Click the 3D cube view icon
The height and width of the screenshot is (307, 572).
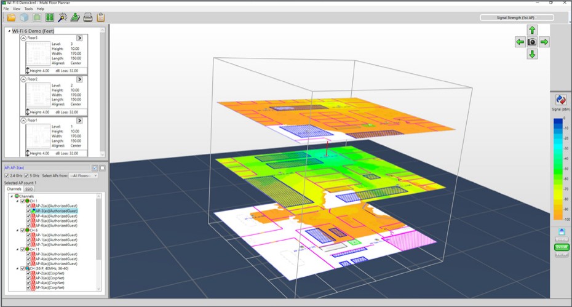coord(24,17)
